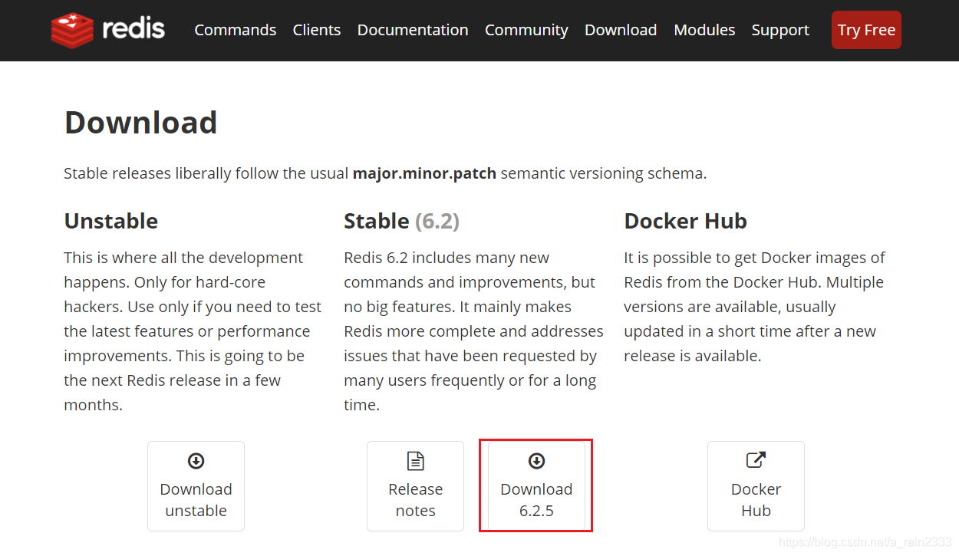Screen dimensions: 959x556
Task: Open the Documentation section
Action: point(413,30)
